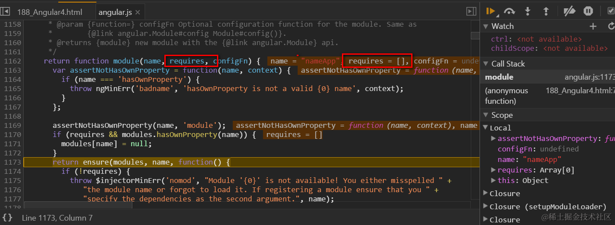Collapse the Scope section
The height and width of the screenshot is (225, 615).
click(x=486, y=115)
